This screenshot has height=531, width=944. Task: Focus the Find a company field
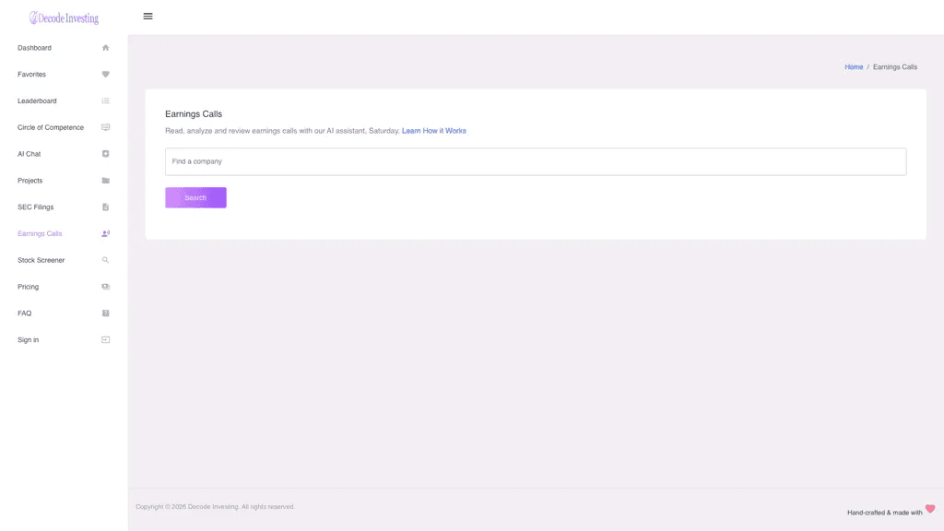point(536,161)
